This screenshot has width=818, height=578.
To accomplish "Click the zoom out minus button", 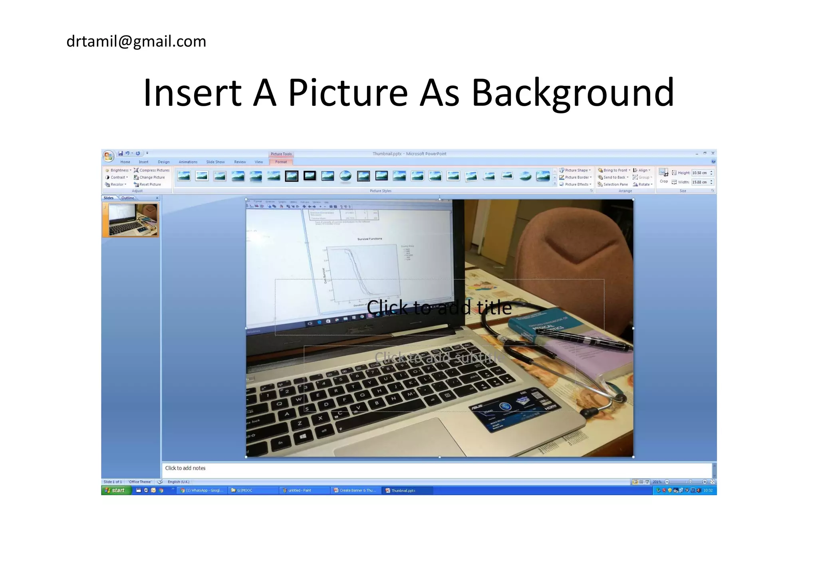I will tap(667, 482).
